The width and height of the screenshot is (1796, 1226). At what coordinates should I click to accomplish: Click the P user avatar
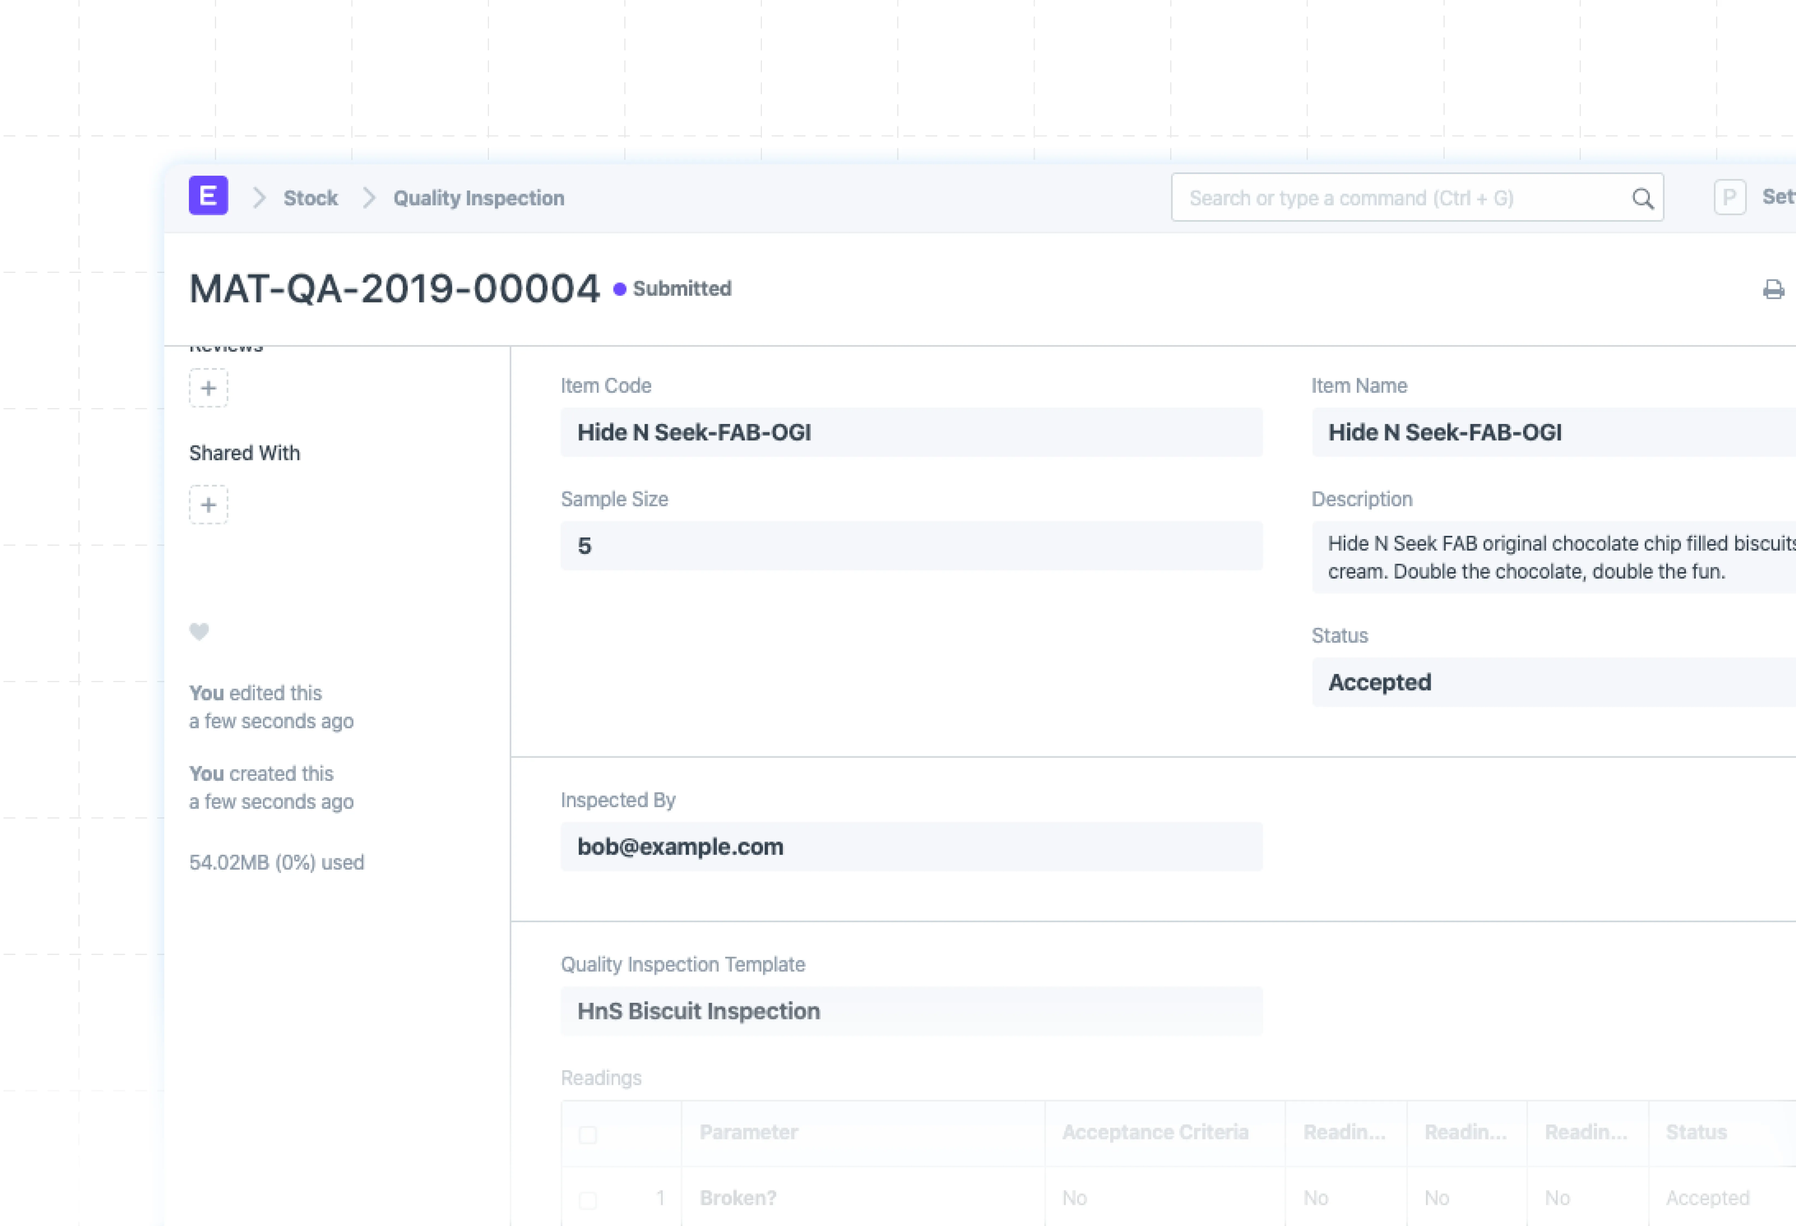(1729, 198)
